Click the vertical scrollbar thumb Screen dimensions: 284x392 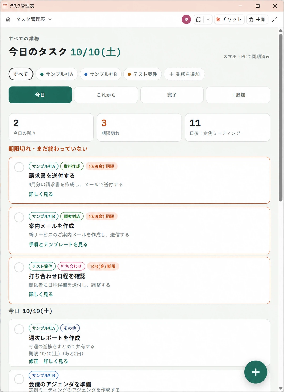click(281, 117)
